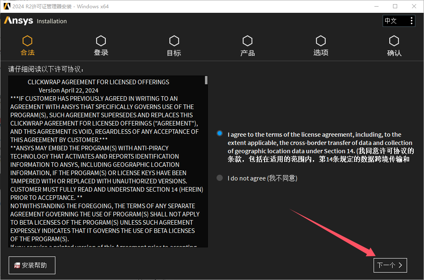424x280 pixels.
Task: Select 'I do not agree (我不同意)' radio button
Action: tap(220, 178)
